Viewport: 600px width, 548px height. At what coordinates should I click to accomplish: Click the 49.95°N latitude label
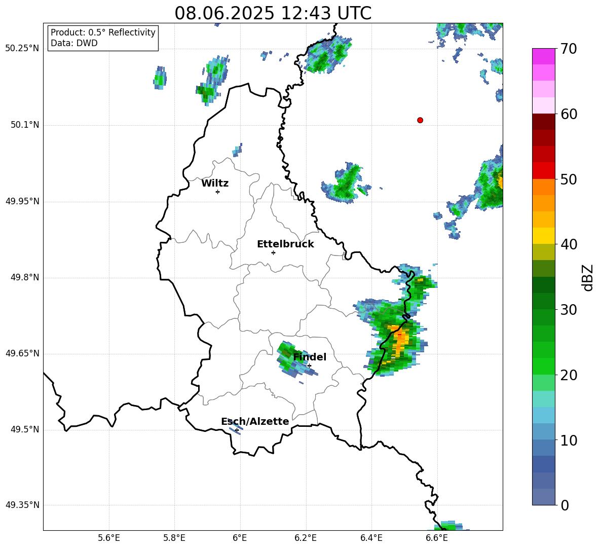22,201
